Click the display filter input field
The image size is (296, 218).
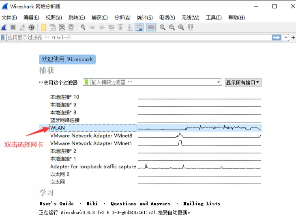(139, 38)
